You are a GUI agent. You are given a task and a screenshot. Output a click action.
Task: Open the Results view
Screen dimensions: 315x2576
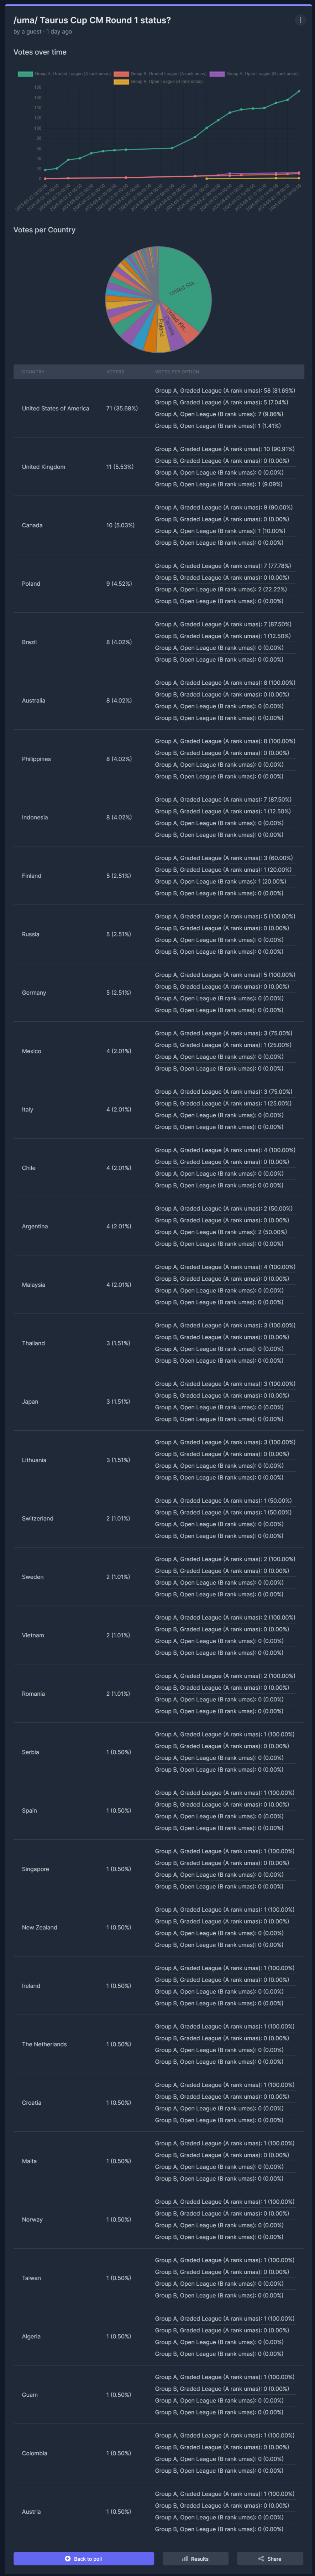[196, 2558]
